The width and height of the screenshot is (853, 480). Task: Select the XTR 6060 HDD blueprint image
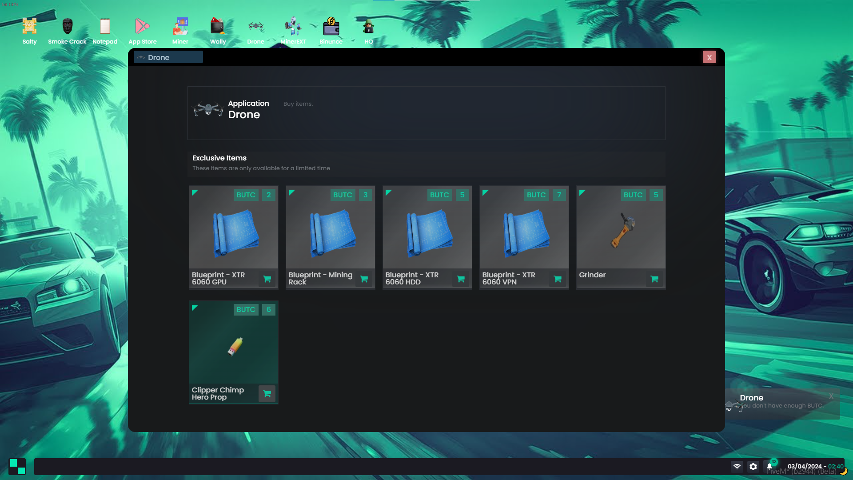429,233
